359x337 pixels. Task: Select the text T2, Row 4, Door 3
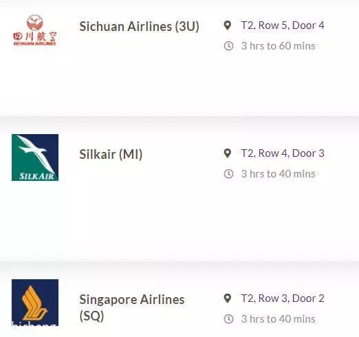point(283,153)
